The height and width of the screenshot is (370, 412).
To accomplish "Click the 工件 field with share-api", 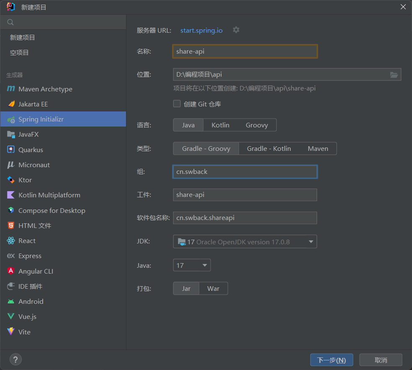I will coord(245,195).
